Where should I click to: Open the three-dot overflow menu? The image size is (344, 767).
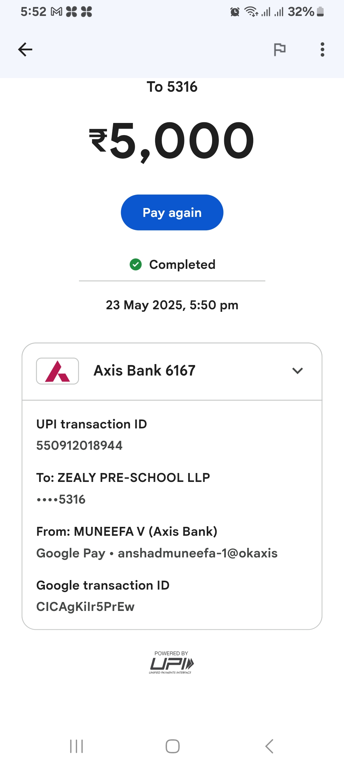click(x=322, y=49)
